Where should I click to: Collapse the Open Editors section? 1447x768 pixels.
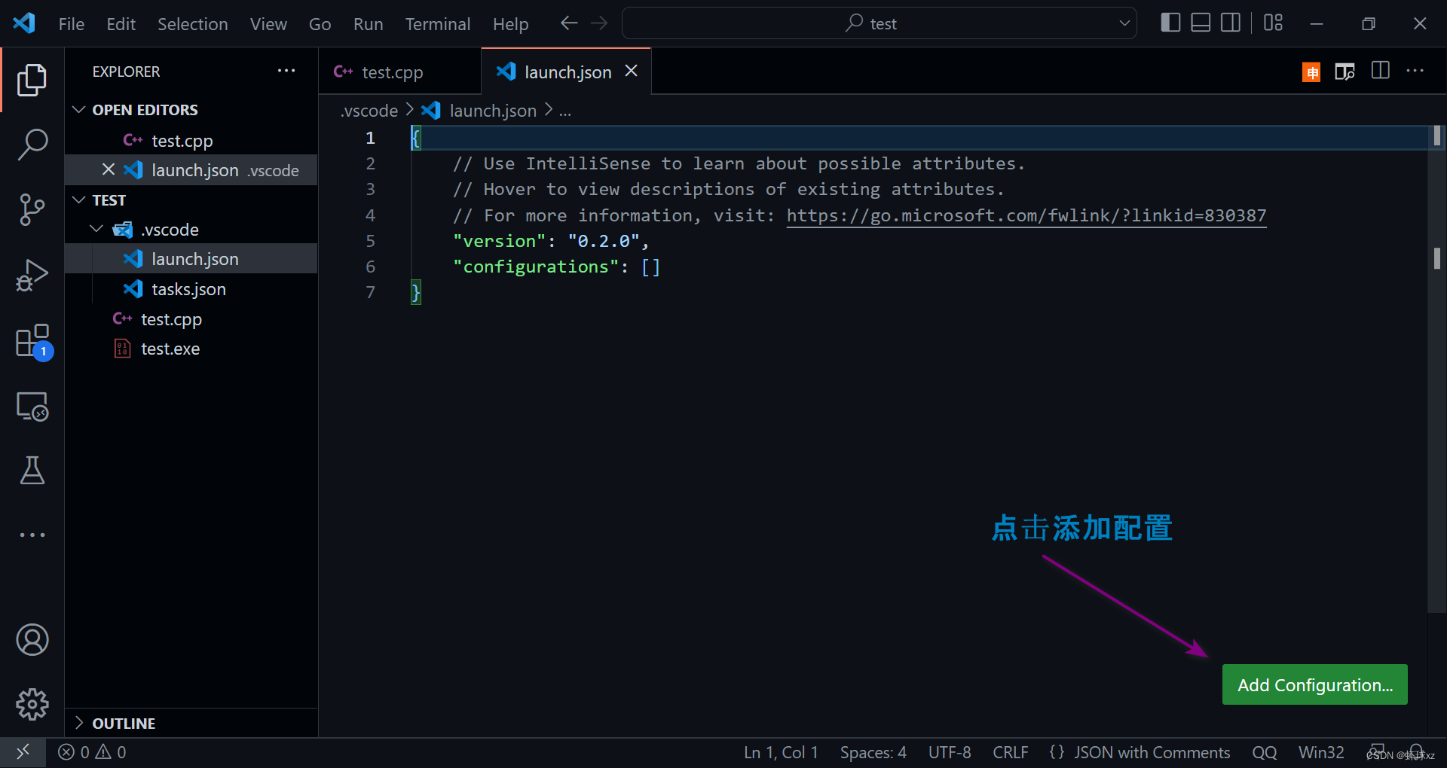click(78, 110)
